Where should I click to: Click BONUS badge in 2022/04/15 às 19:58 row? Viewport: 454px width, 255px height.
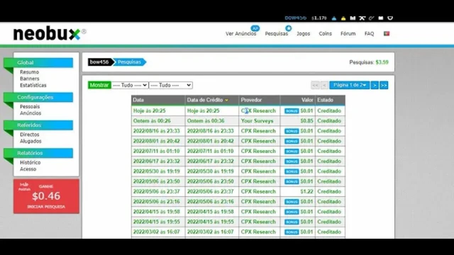292,212
